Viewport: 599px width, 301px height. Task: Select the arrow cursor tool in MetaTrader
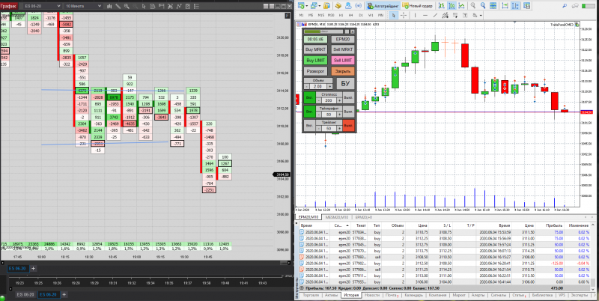[x=394, y=15]
